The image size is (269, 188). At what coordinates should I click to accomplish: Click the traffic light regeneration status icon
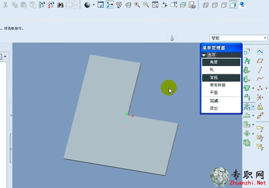(172, 38)
